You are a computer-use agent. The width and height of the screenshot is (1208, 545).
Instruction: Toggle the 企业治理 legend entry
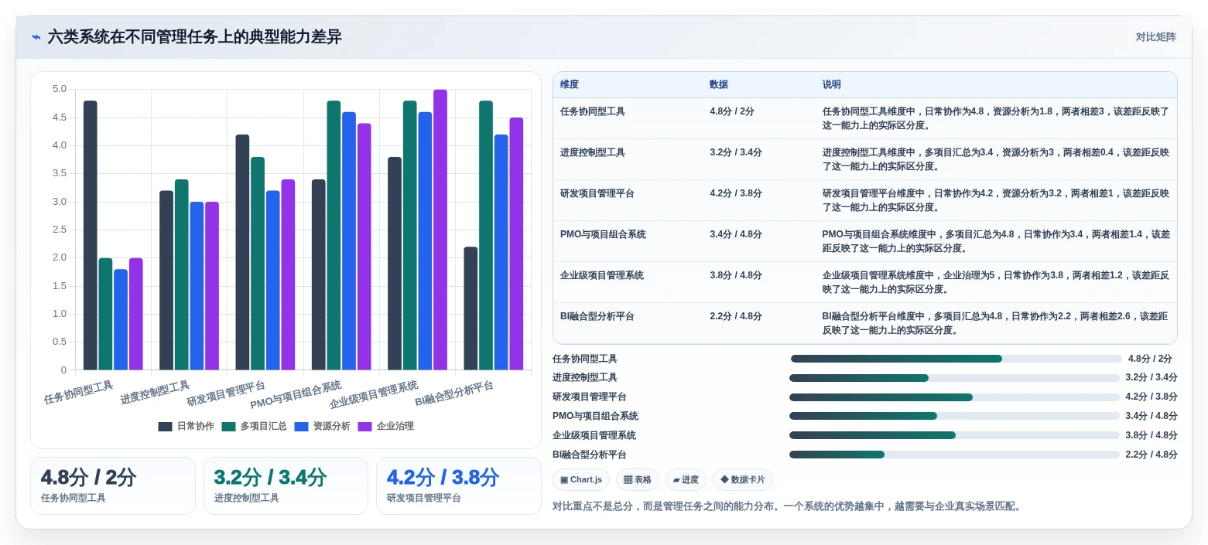[x=385, y=427]
